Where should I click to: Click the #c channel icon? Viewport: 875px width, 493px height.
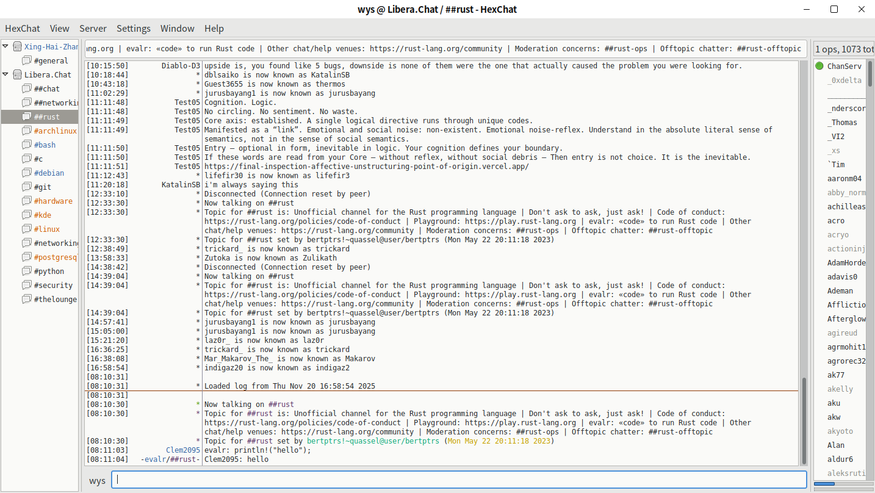(x=27, y=159)
